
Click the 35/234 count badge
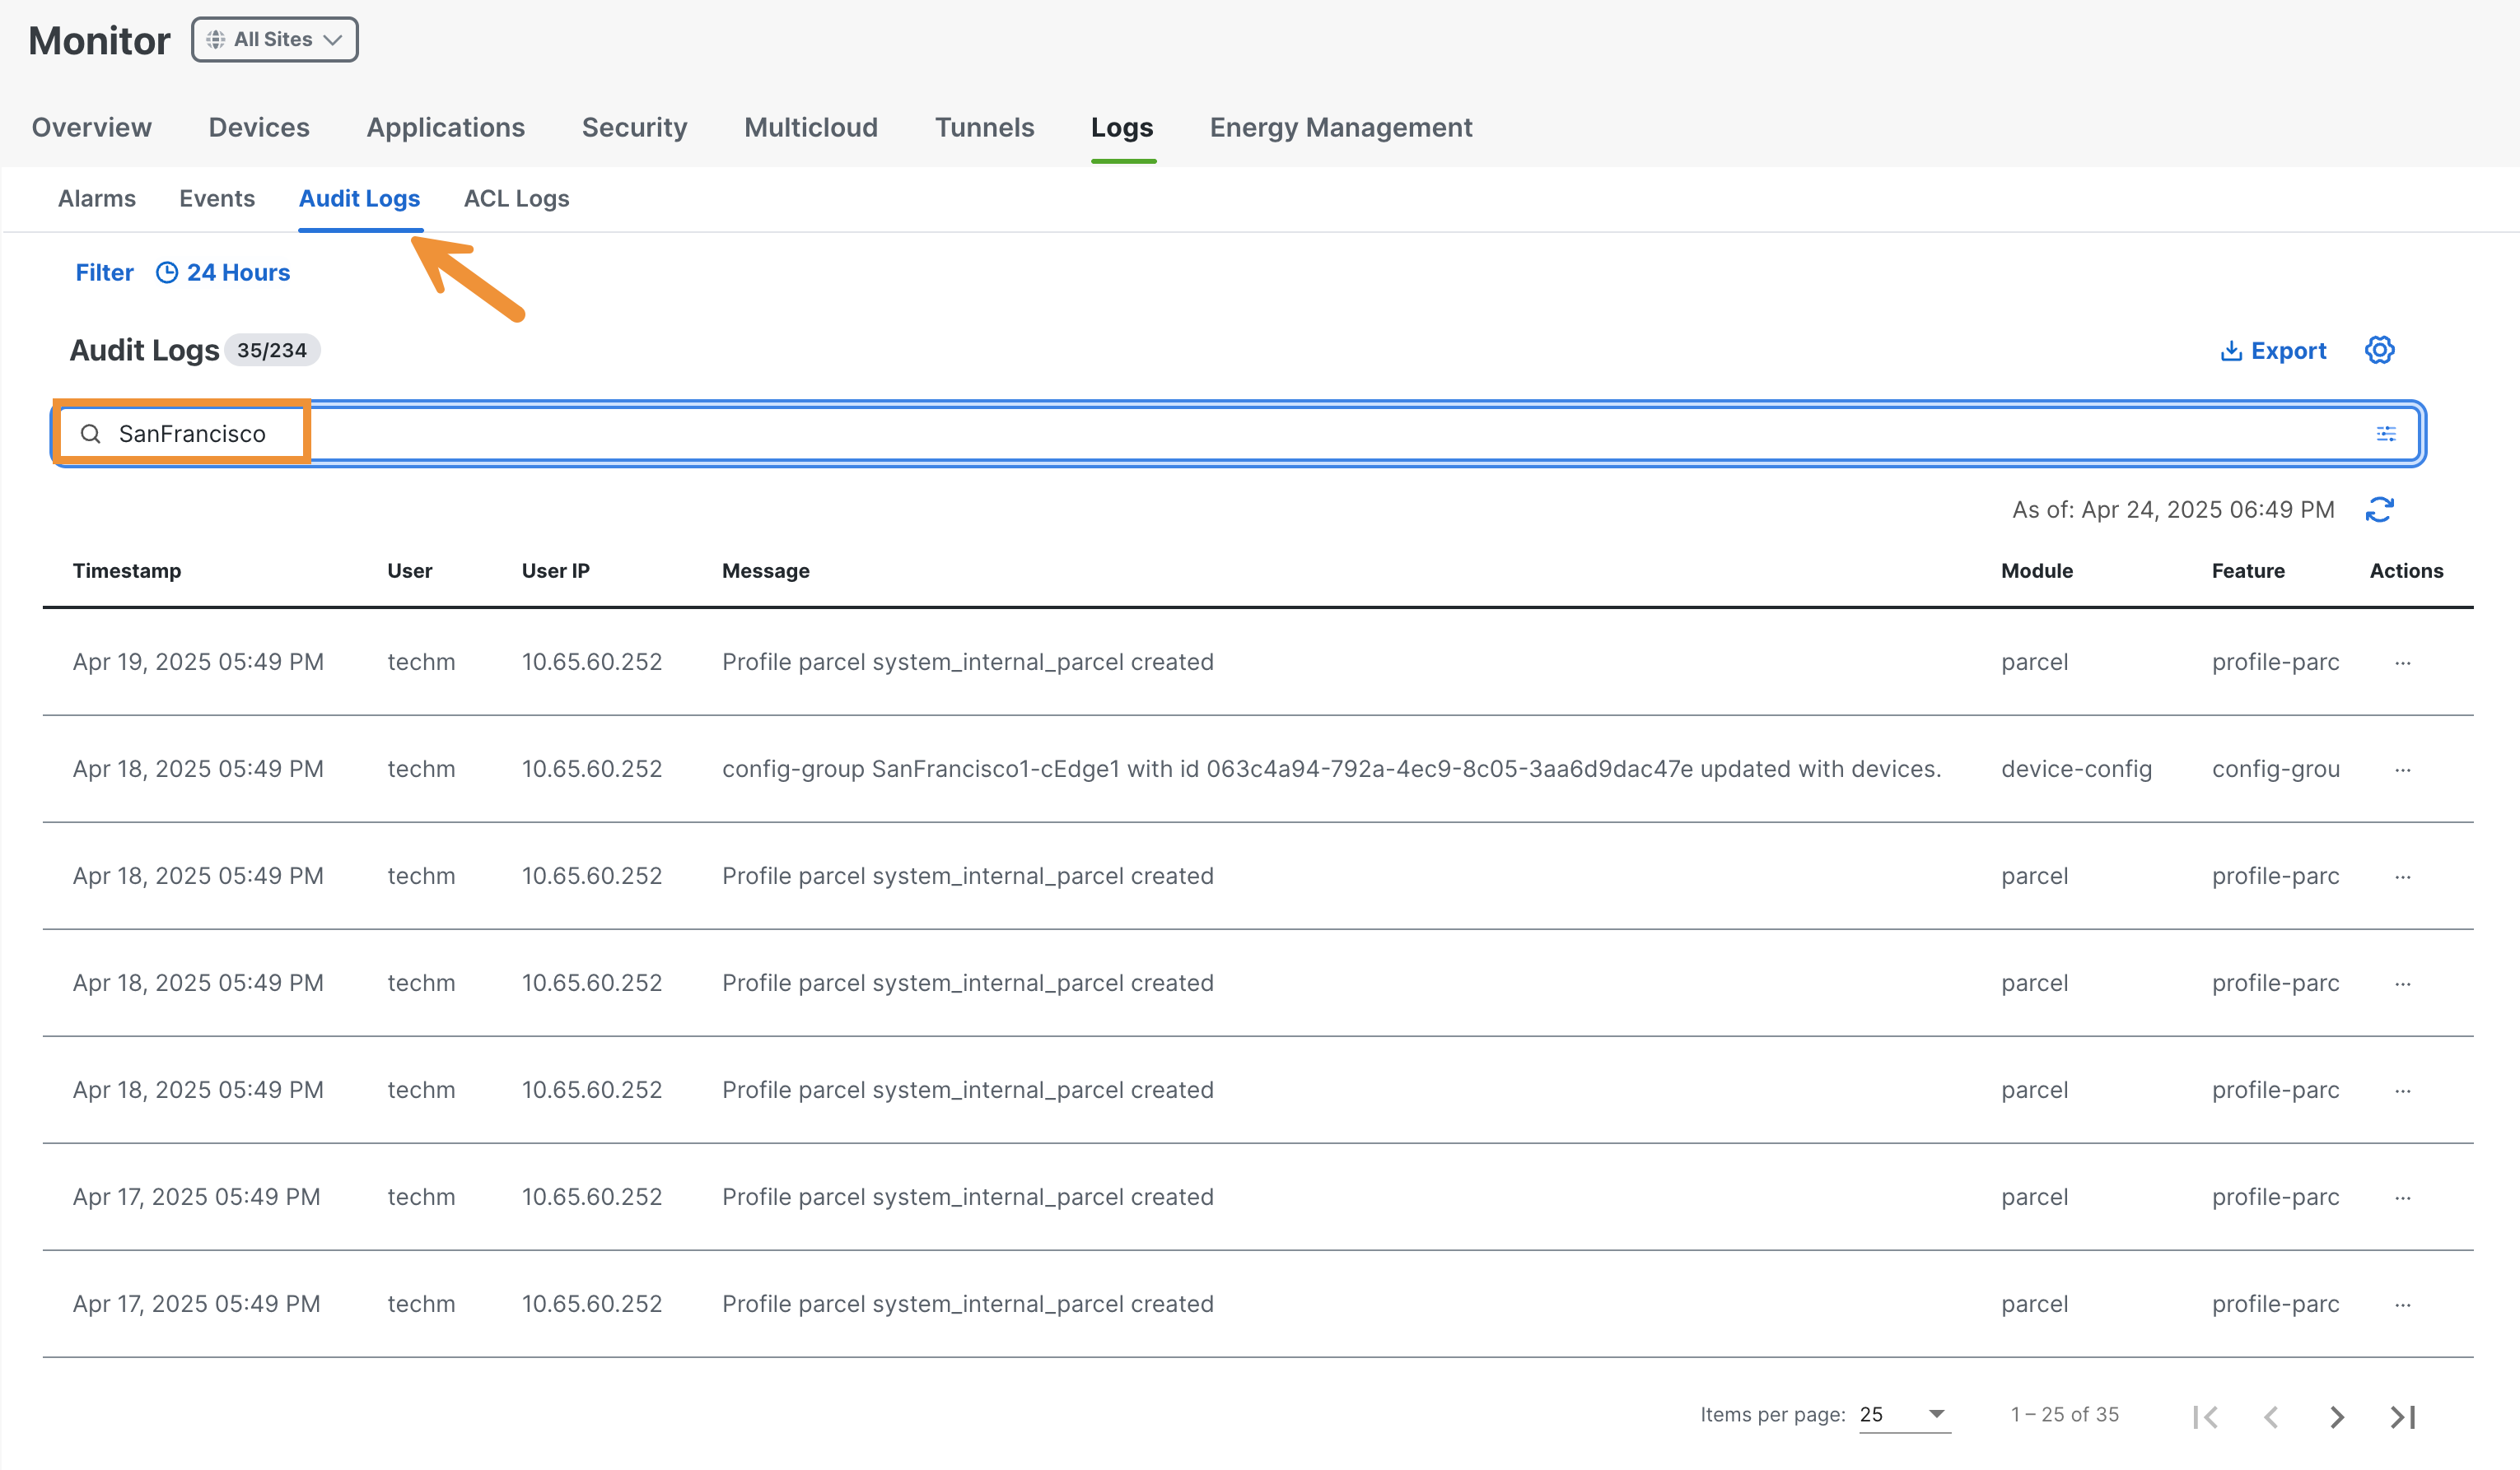point(272,350)
